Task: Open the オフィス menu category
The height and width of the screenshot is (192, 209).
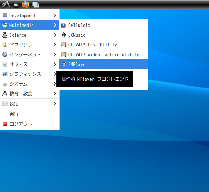Action: click(x=30, y=64)
